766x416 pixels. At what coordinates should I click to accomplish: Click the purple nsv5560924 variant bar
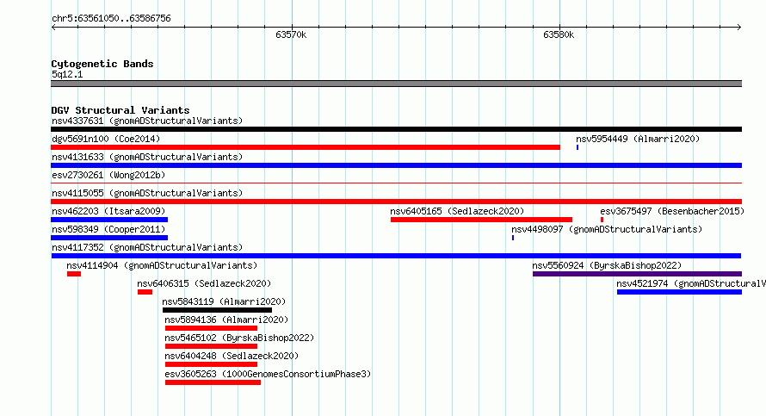[x=637, y=274]
